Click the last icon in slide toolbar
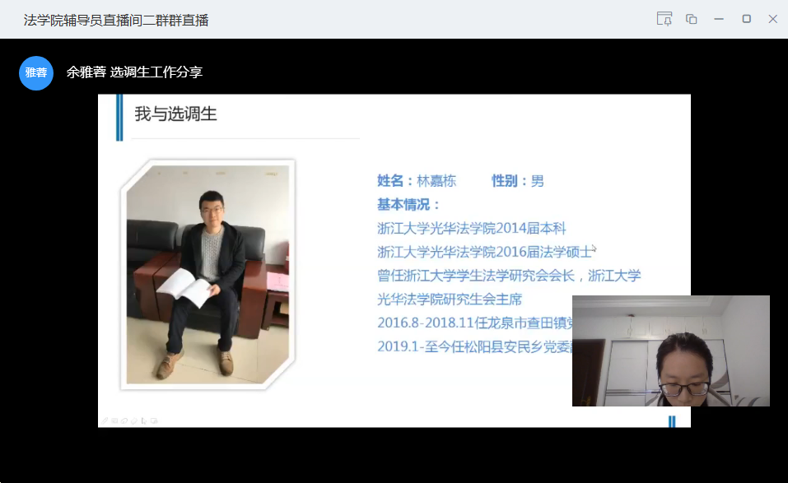The width and height of the screenshot is (788, 483). [x=154, y=420]
